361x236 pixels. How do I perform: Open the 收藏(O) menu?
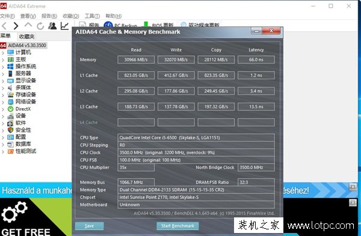point(70,16)
